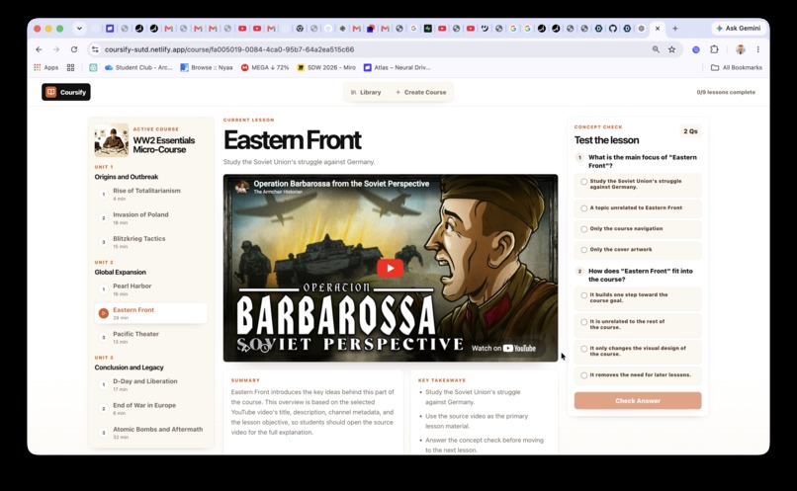Open Pacific Theater lesson
797x491 pixels.
pos(151,337)
